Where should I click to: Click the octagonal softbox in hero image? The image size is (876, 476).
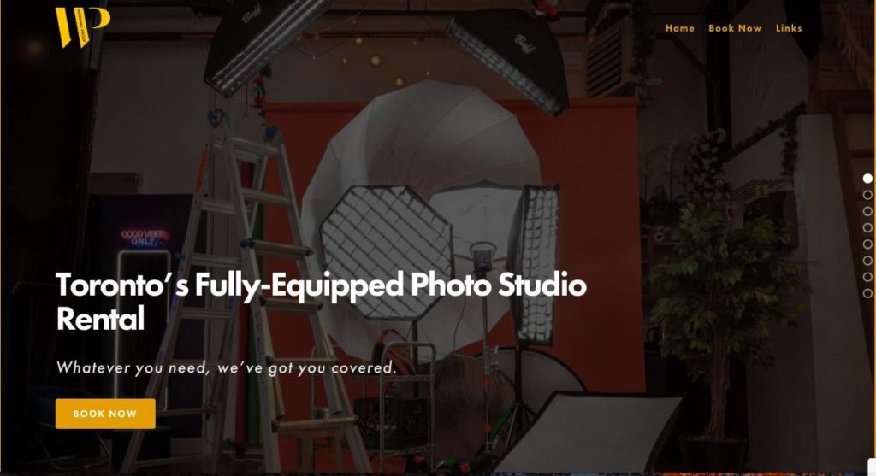click(387, 253)
